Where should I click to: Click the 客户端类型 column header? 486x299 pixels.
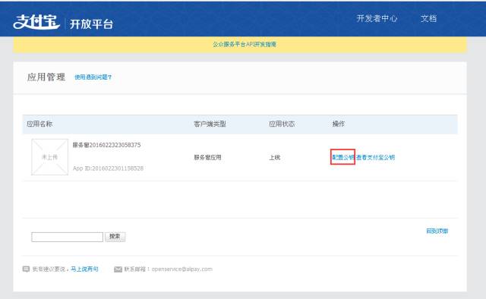tap(210, 124)
